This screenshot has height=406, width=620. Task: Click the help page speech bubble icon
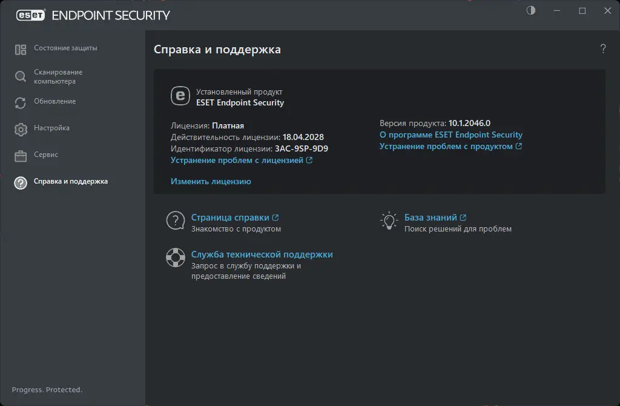coord(175,221)
